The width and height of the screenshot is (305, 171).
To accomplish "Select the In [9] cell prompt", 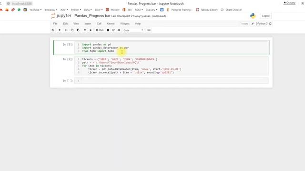I will point(68,59).
